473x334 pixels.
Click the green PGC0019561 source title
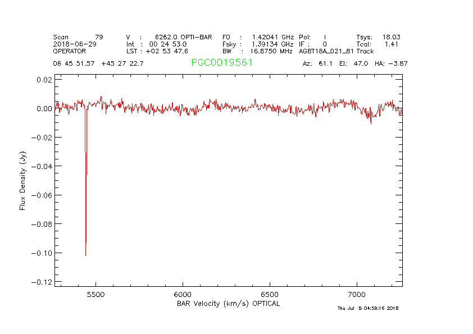click(x=222, y=63)
